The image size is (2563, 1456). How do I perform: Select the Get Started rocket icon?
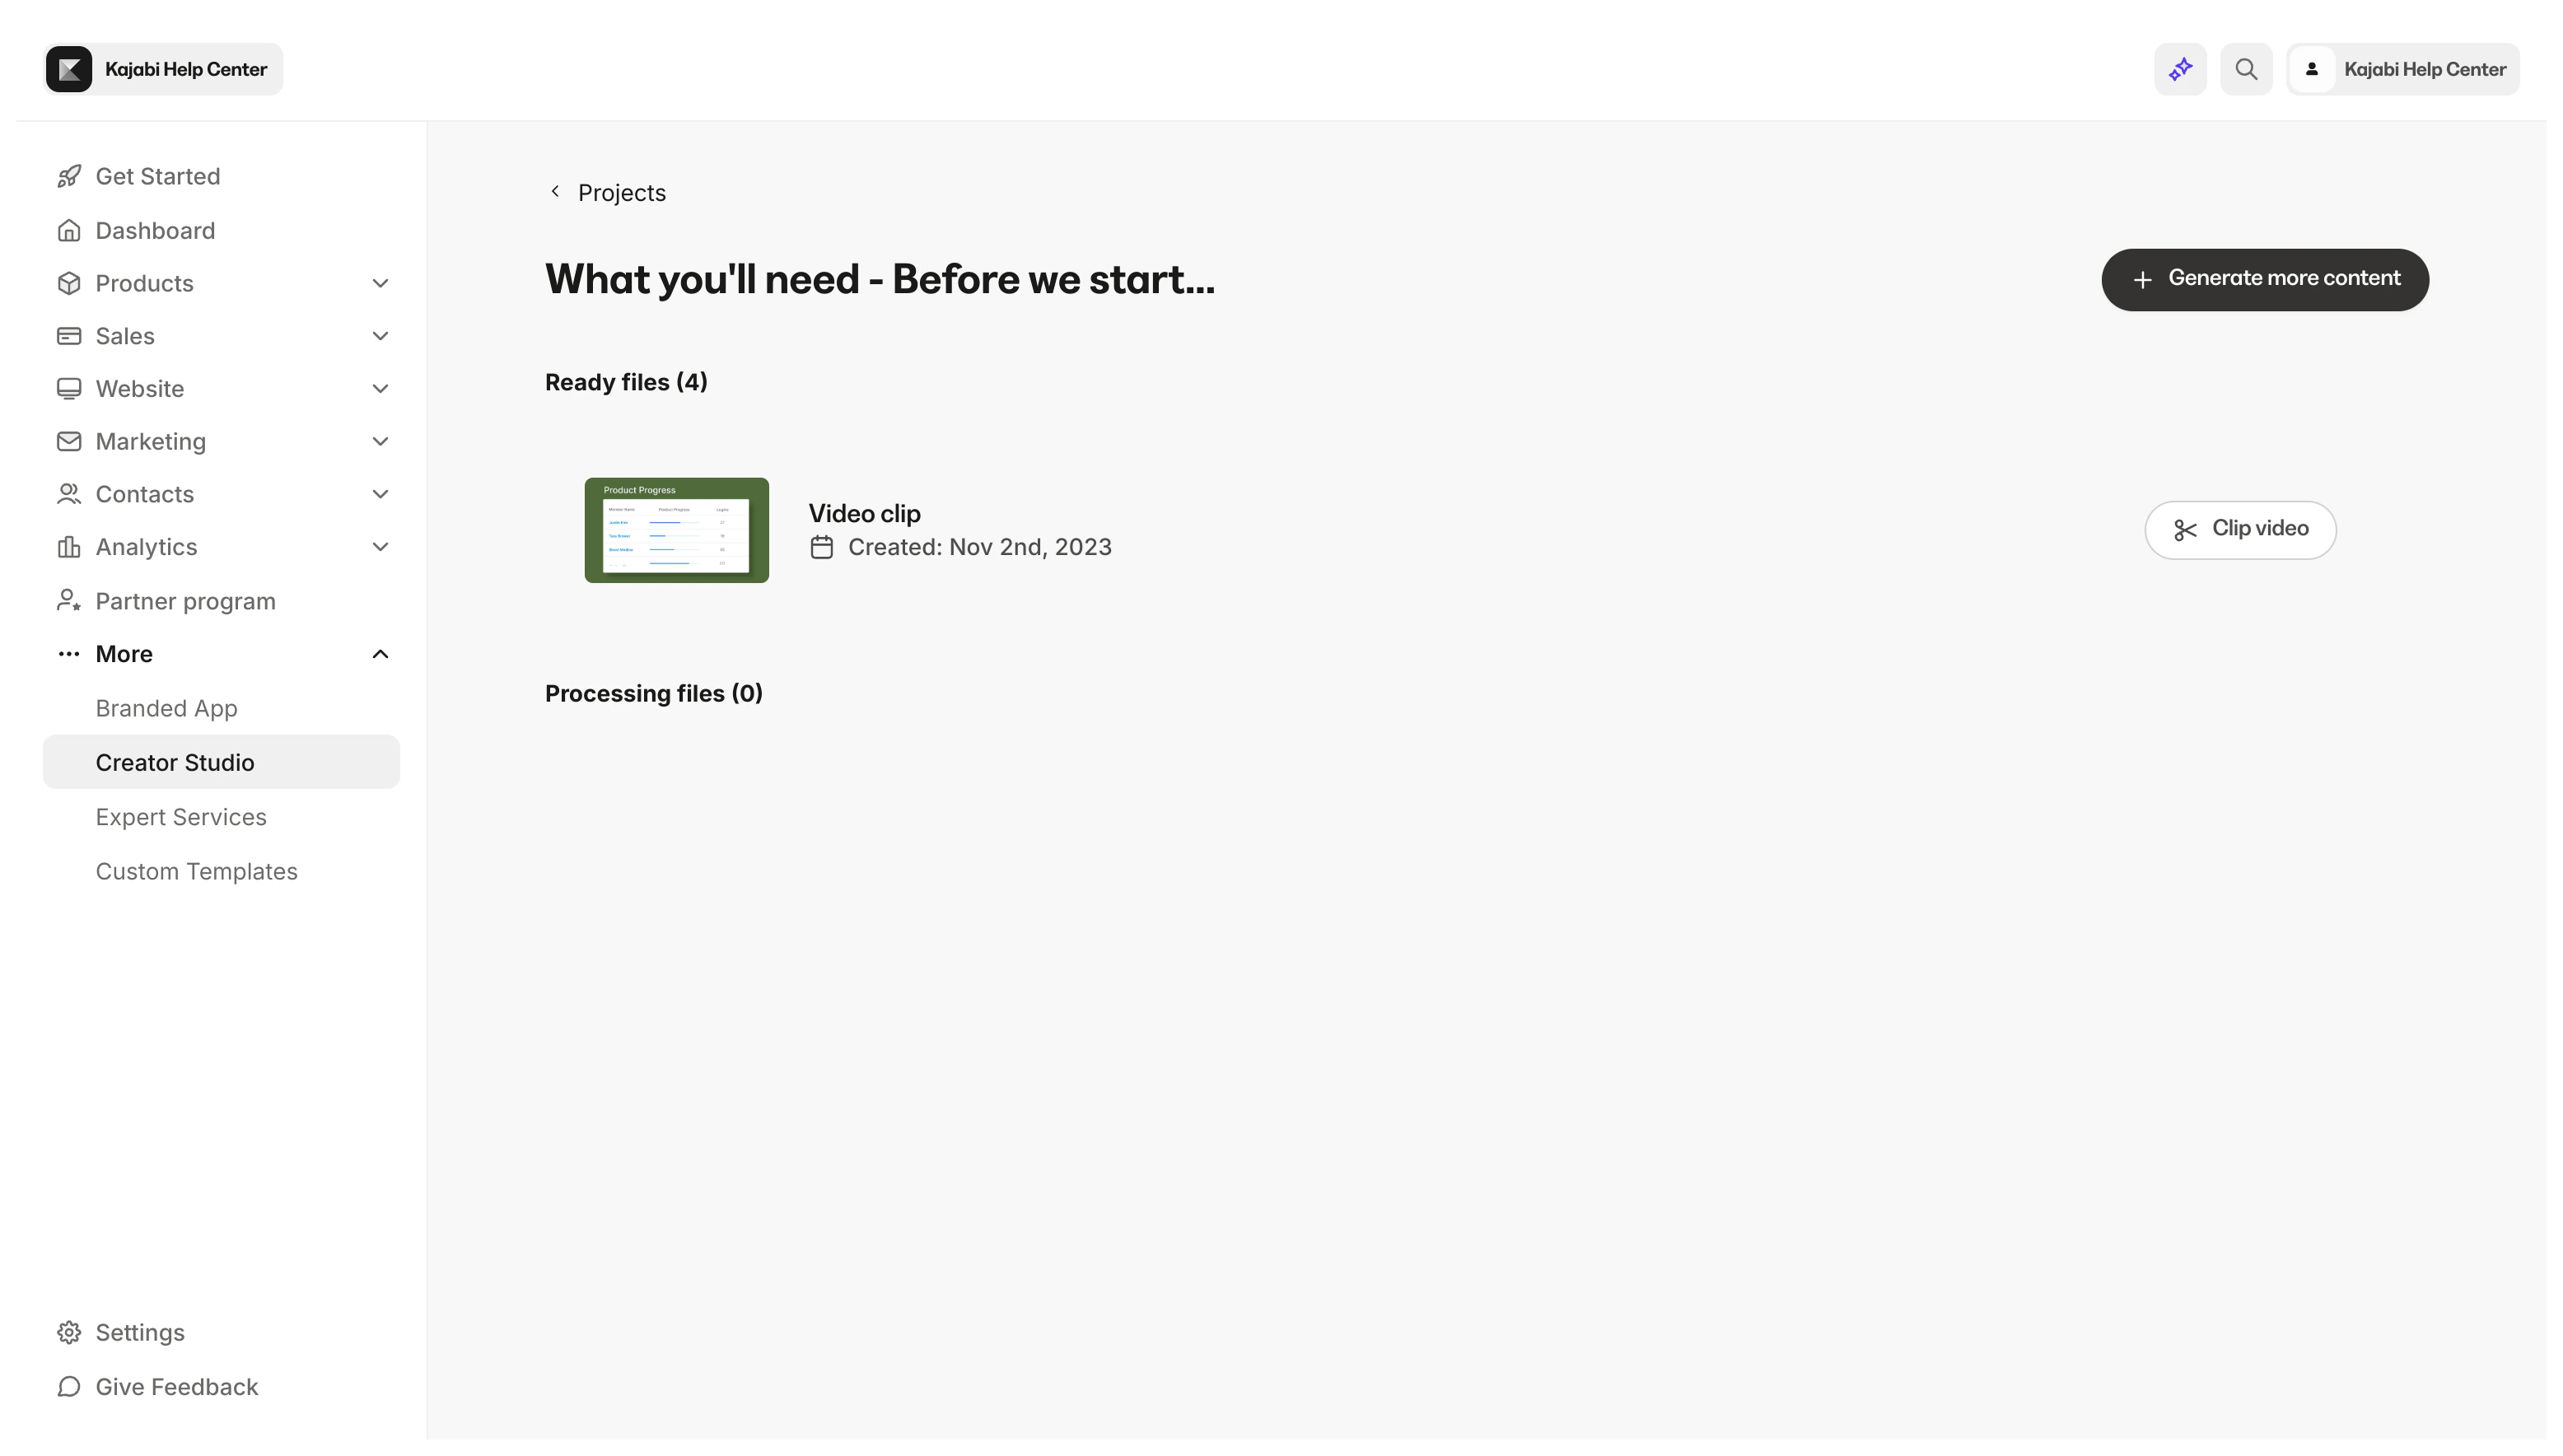pos(68,176)
